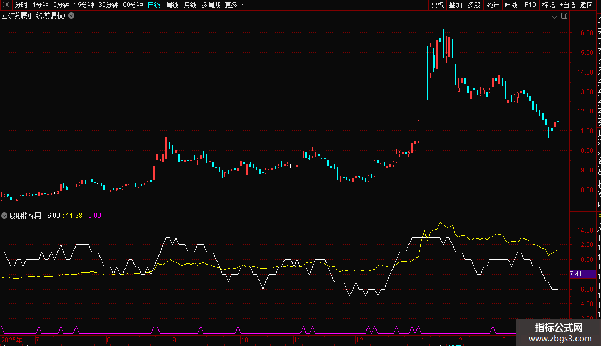
Task: Toggle the left sidebar panel icon
Action: 6,5
